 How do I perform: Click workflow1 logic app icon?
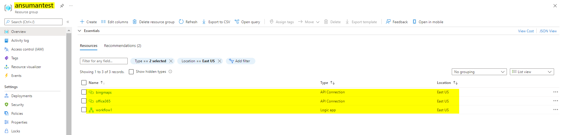[91, 110]
